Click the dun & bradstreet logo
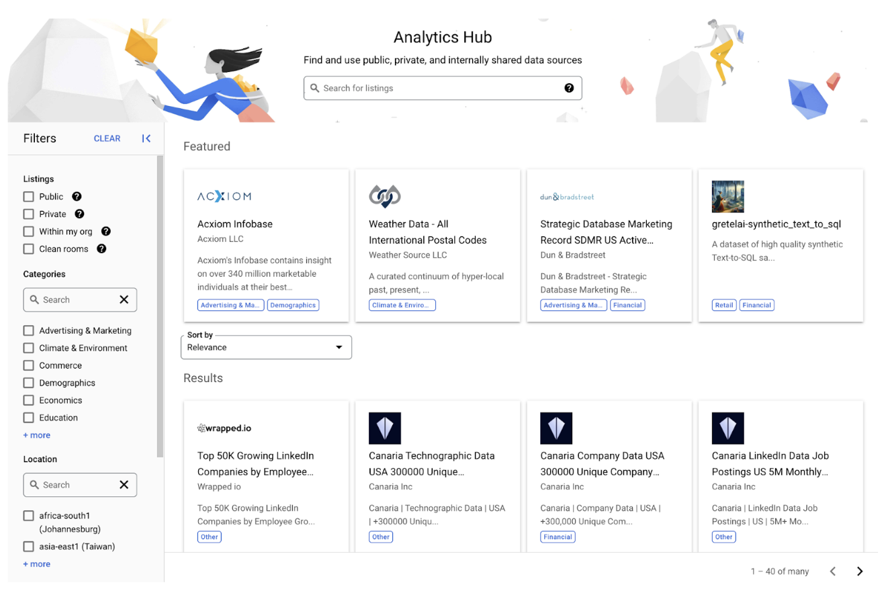The height and width of the screenshot is (591, 884). coord(567,197)
